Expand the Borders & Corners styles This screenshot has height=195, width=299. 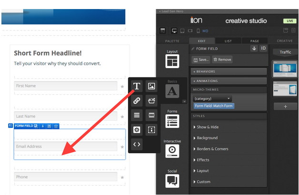[x=212, y=149]
